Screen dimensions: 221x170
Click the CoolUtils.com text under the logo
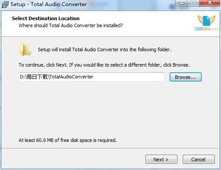coord(207,29)
